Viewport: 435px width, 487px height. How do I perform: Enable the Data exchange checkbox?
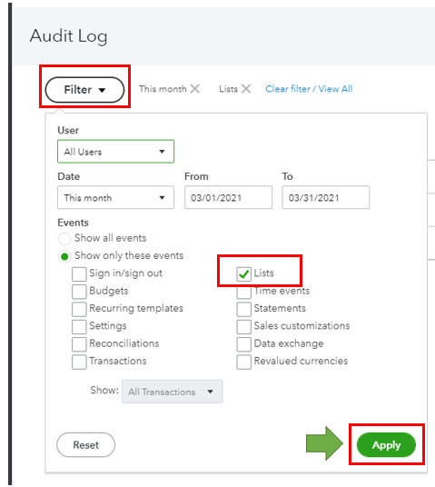coord(243,344)
